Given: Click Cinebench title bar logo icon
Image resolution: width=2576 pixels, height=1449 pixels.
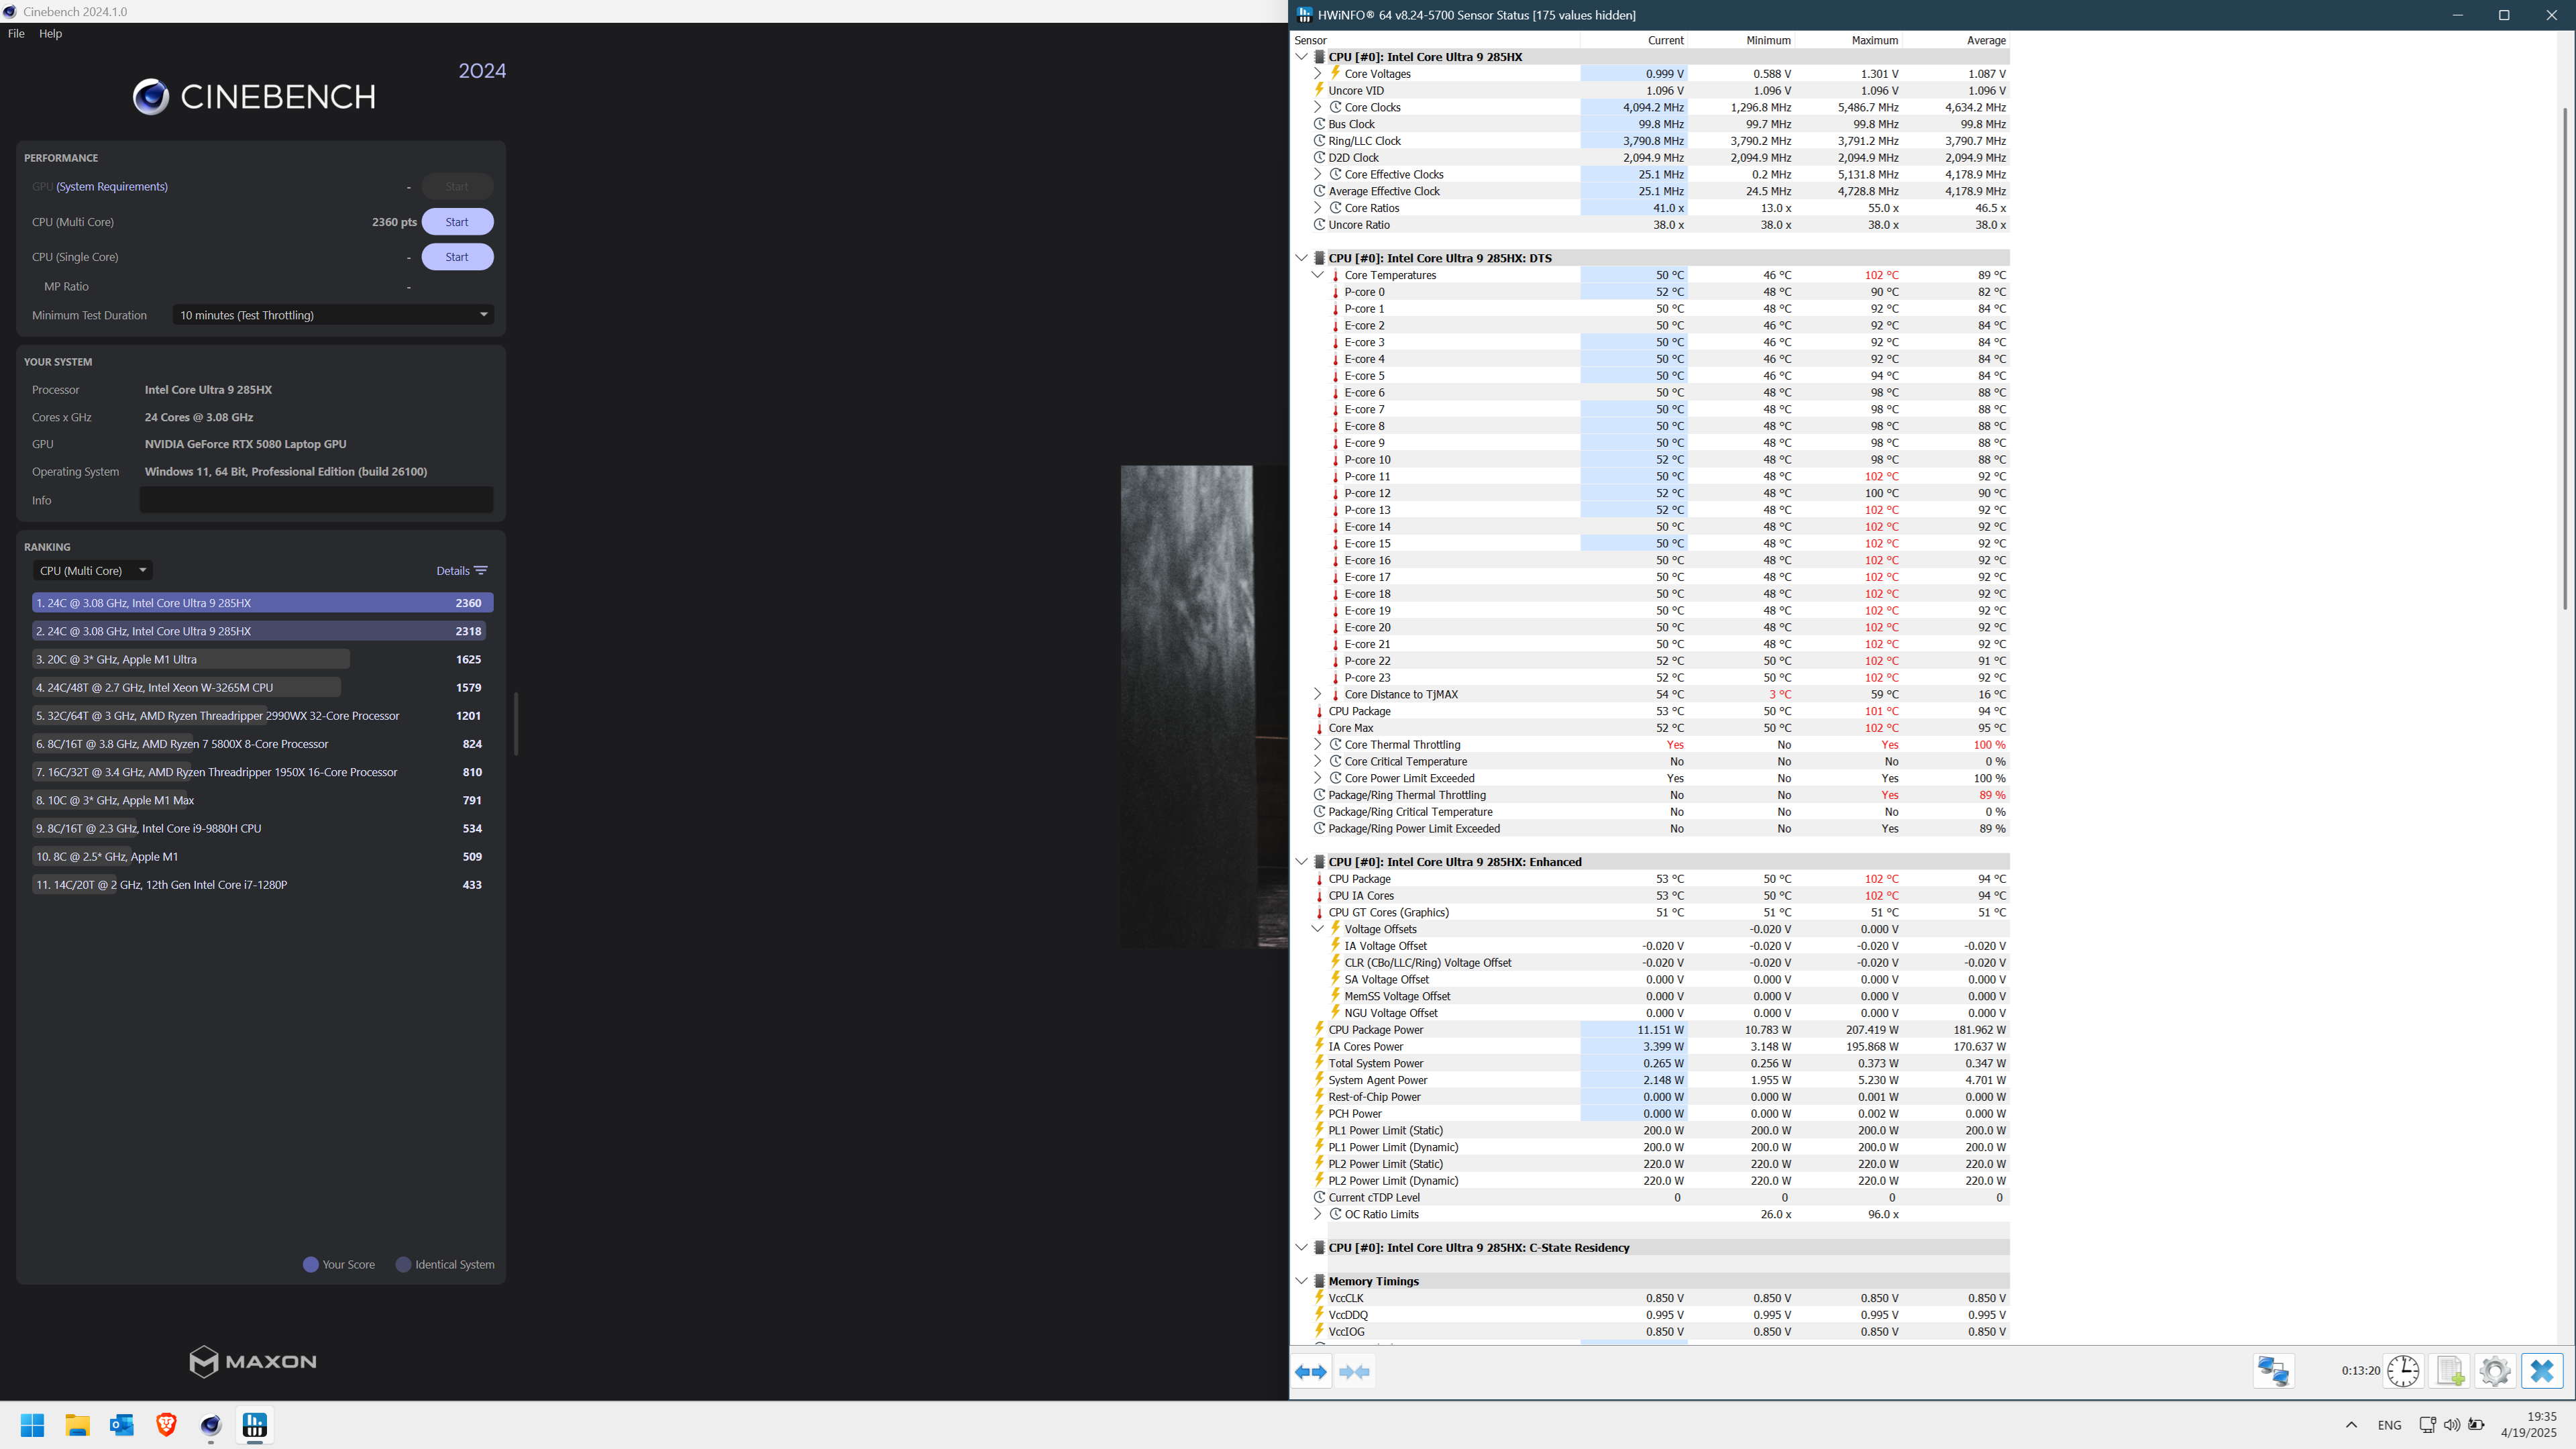Looking at the screenshot, I should tap(10, 12).
